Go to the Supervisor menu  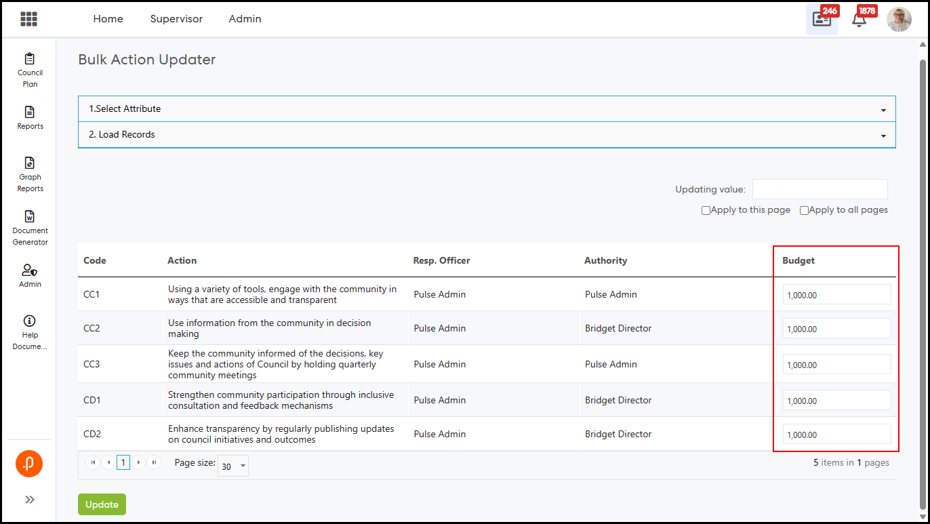pos(176,19)
